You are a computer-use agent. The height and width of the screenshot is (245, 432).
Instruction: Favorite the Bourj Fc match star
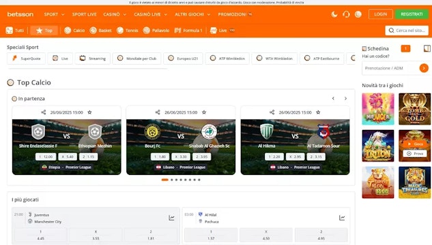(204, 112)
